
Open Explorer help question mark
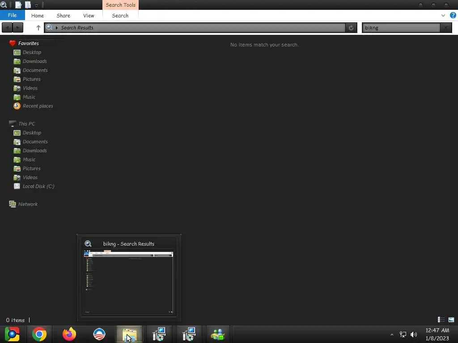coord(453,15)
